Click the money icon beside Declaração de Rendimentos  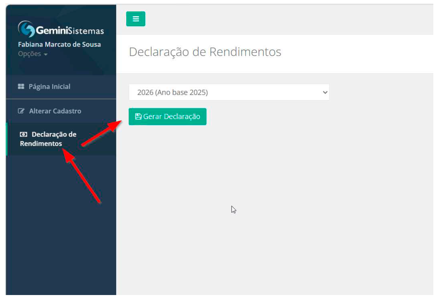(x=23, y=135)
